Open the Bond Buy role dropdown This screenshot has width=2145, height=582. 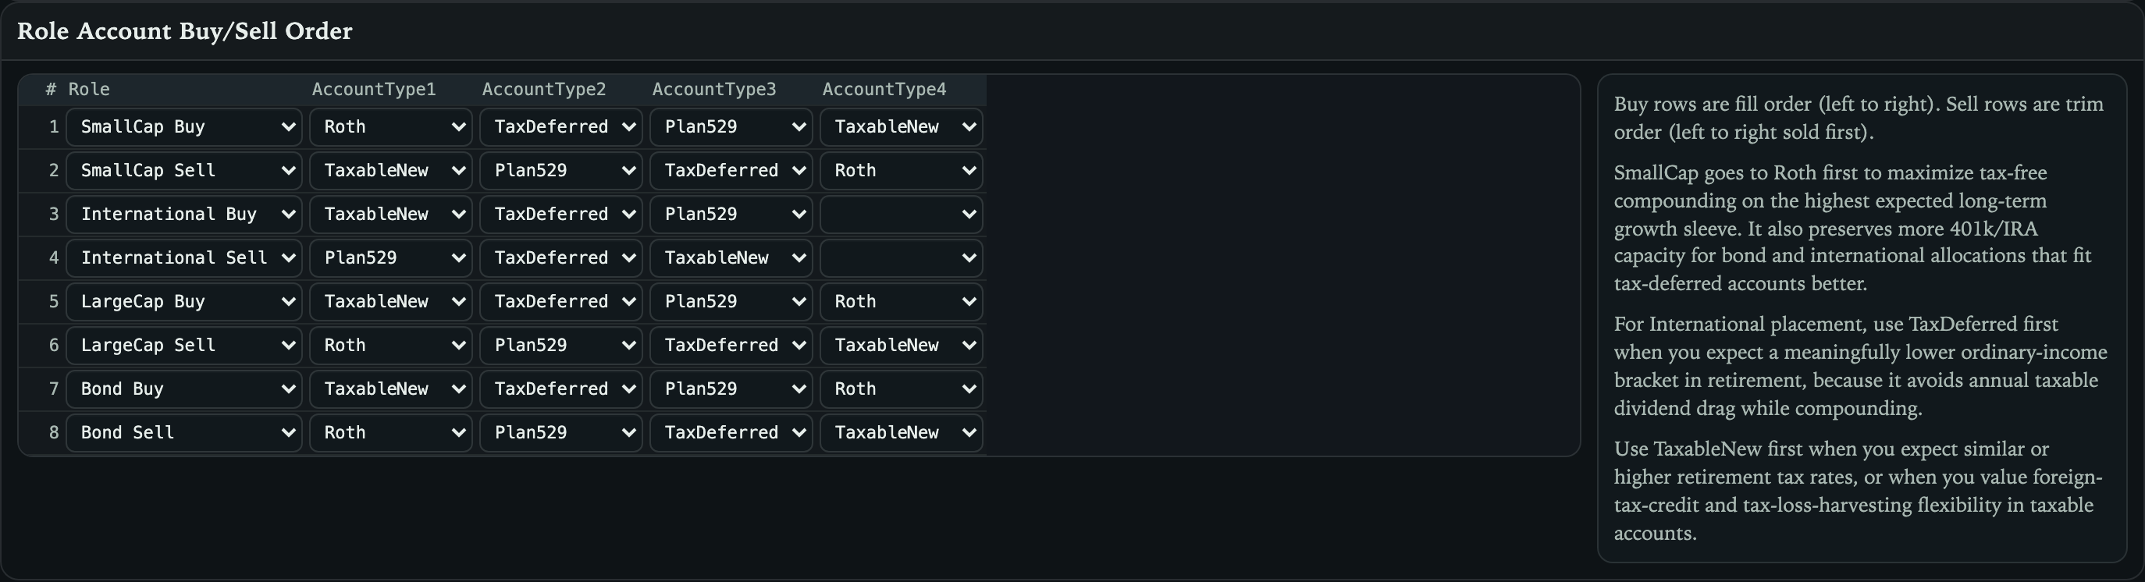pyautogui.click(x=184, y=389)
